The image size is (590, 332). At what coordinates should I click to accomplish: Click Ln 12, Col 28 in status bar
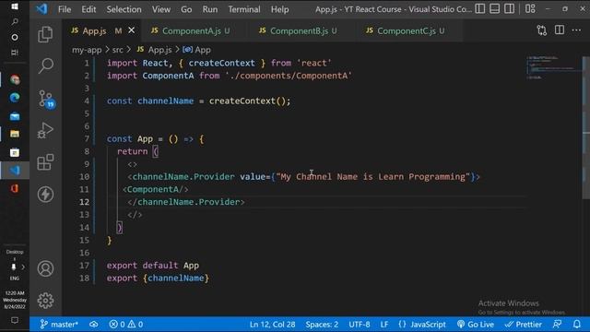coord(273,324)
